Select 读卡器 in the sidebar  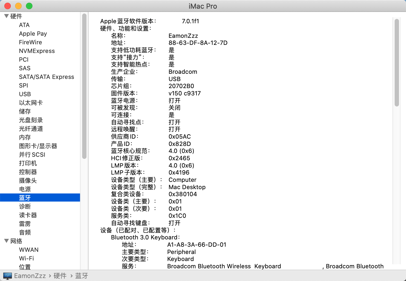point(28,215)
